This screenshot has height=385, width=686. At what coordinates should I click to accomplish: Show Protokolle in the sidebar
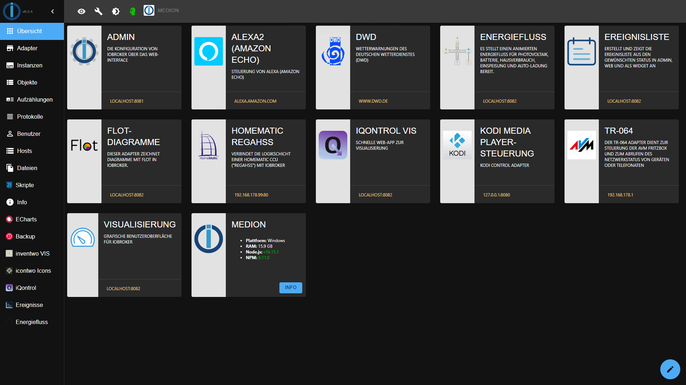[32, 117]
